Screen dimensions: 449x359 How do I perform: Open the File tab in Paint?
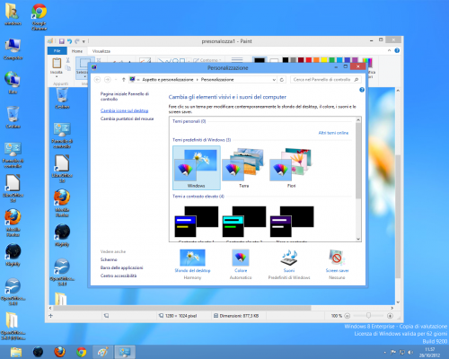(x=57, y=51)
